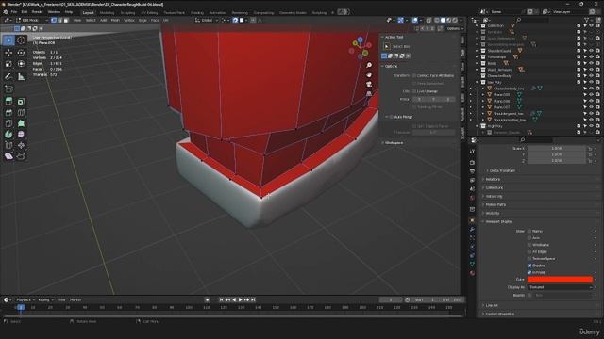Select Plane.007 in the outliner

[501, 107]
